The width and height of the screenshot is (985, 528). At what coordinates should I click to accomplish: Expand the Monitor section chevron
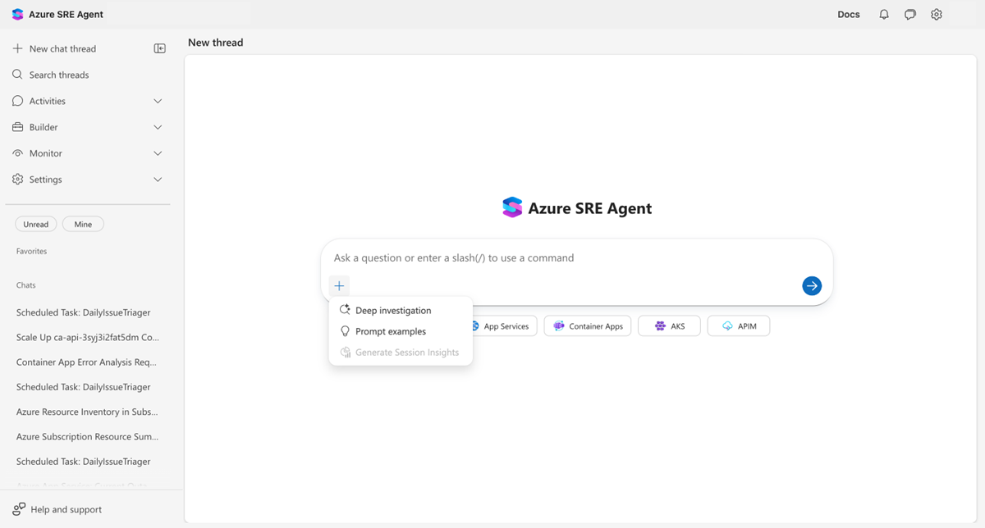point(158,153)
